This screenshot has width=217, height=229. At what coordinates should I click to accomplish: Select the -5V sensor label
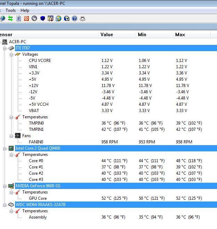pos(32,98)
